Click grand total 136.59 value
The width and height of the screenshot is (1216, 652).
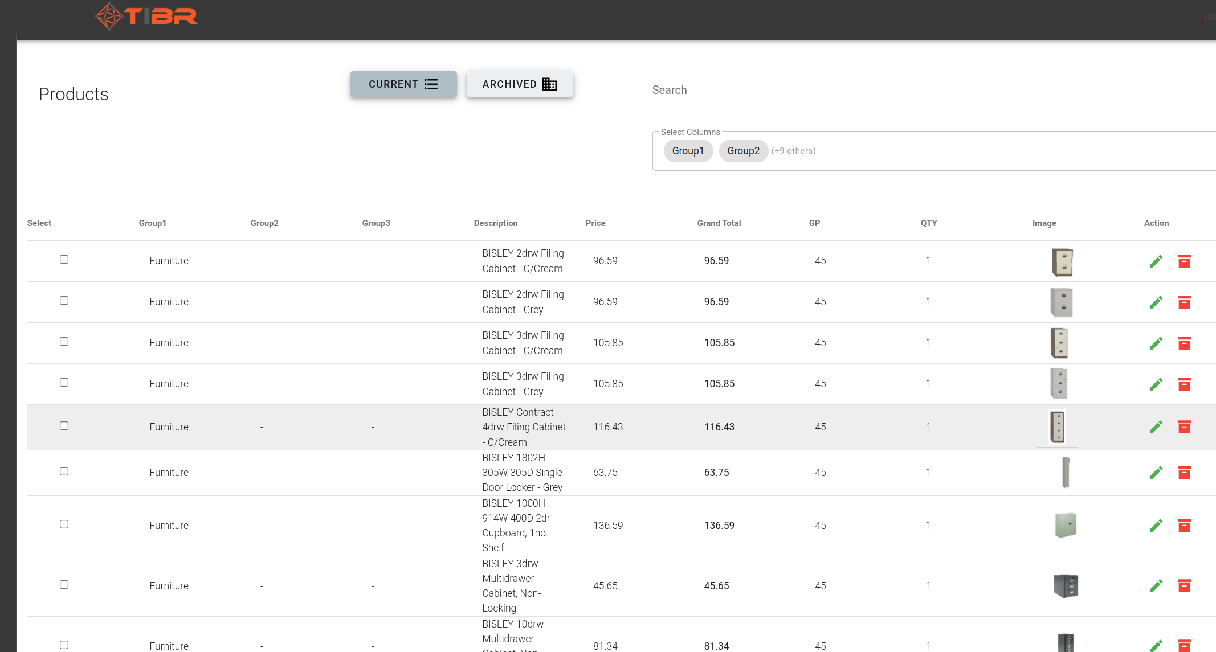(719, 526)
